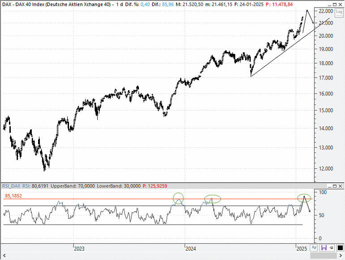Click the 2025 year label on time axis
Screen dimensions: 345x260
[302, 248]
